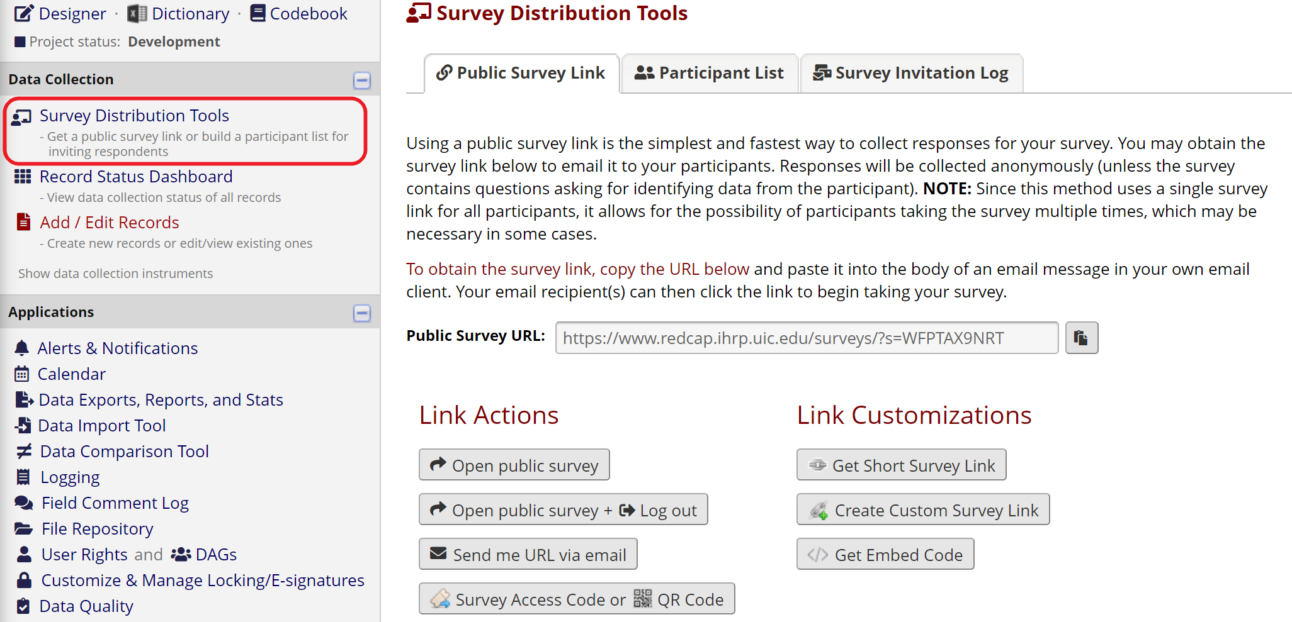Screen dimensions: 1292x622
Task: Open the Field Comment Log
Action: tap(115, 503)
